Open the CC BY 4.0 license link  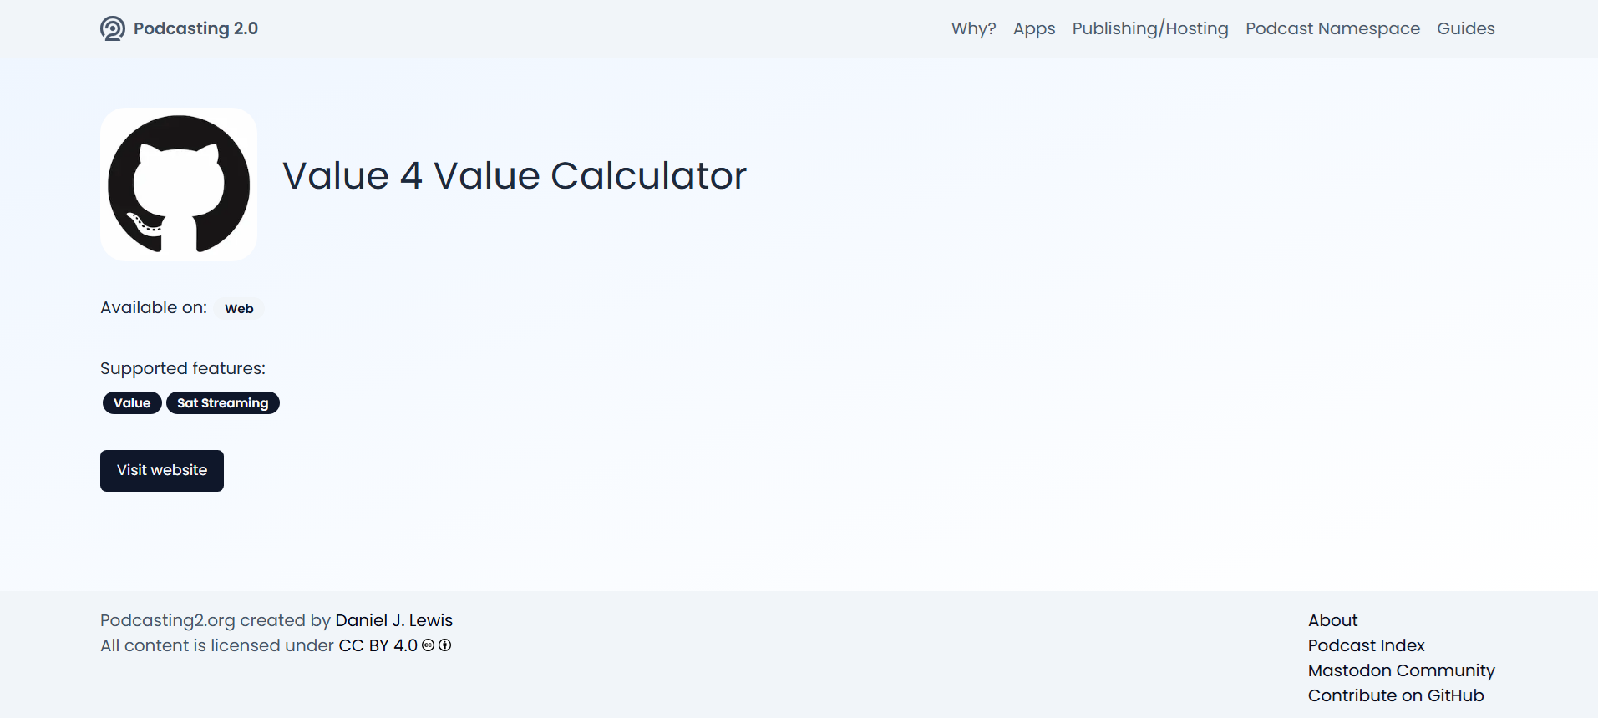378,645
